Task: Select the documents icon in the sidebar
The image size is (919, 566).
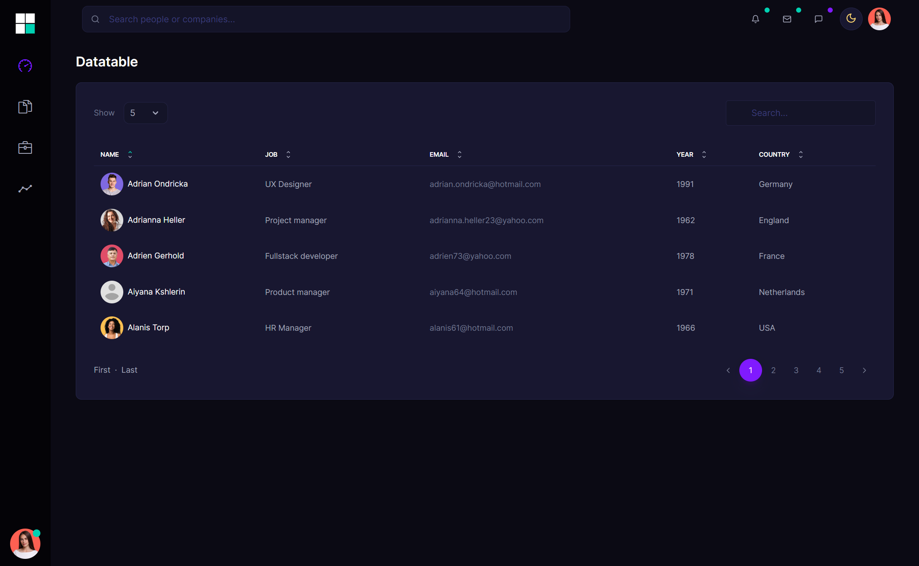Action: pos(25,107)
